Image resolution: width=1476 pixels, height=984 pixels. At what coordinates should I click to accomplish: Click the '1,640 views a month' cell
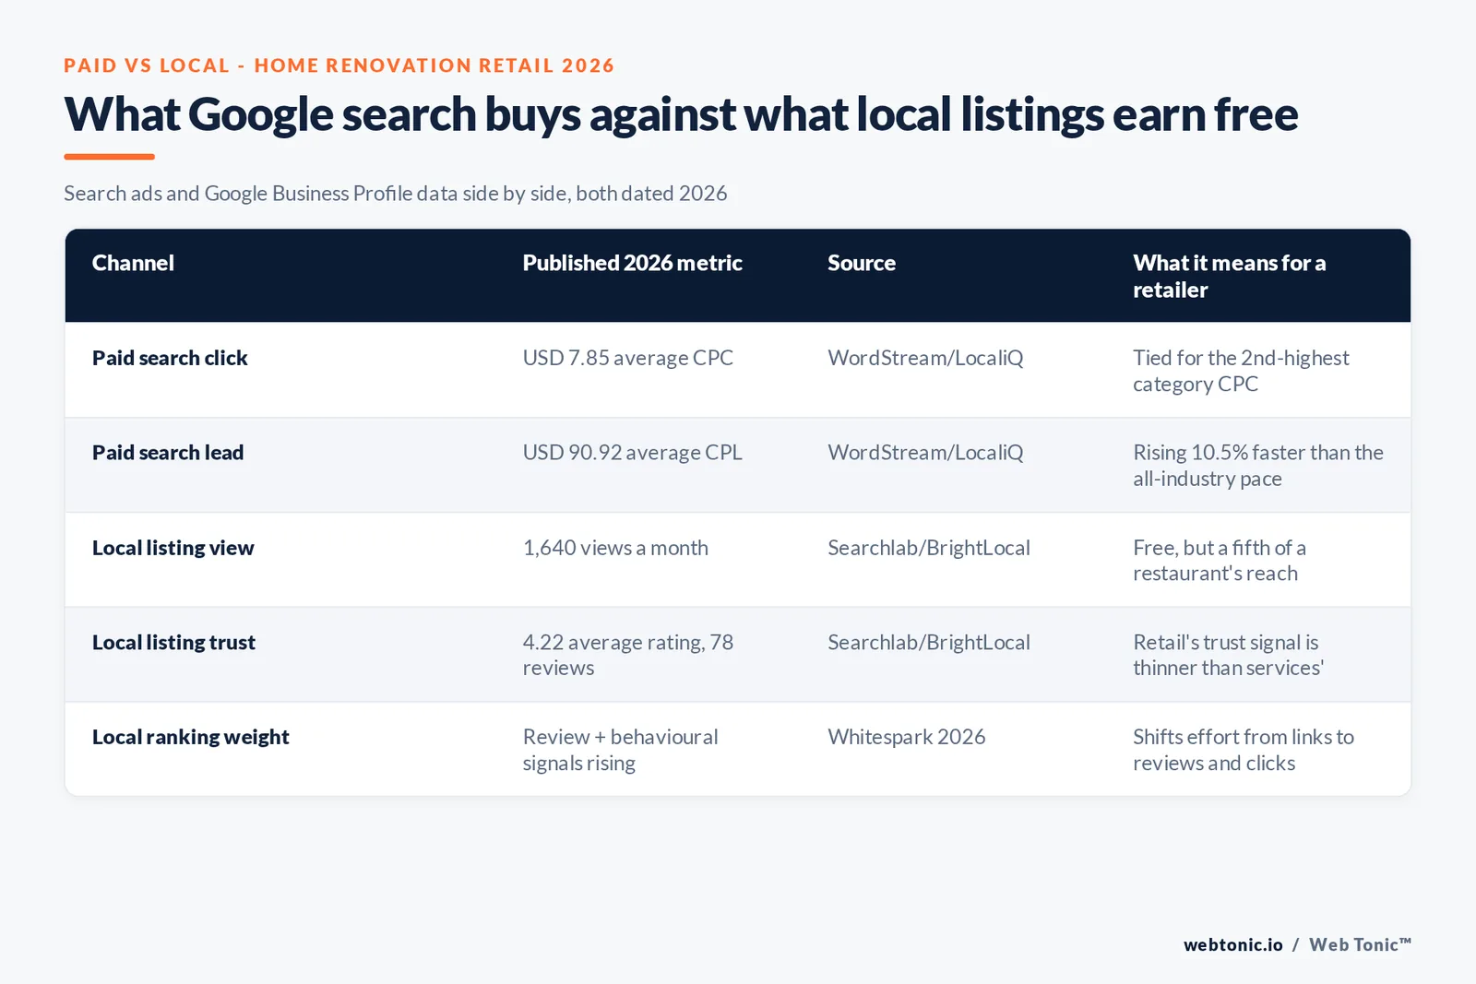click(615, 548)
